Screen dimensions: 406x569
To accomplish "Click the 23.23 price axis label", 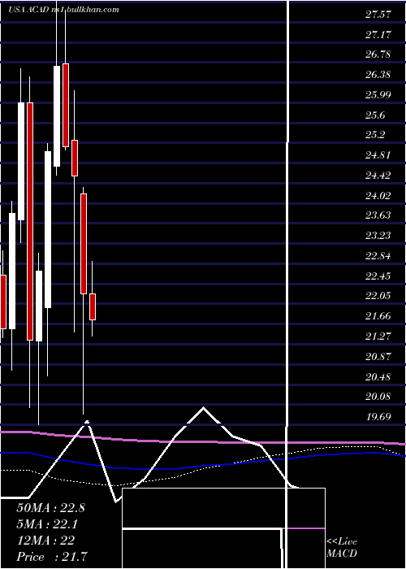I will (378, 236).
